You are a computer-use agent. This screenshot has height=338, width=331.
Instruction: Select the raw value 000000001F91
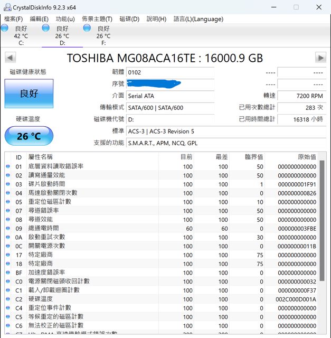click(297, 184)
